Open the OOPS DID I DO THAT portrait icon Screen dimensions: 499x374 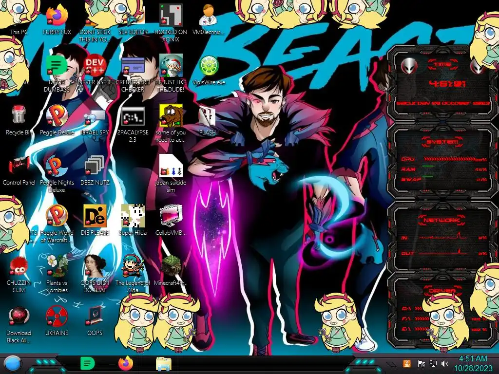(95, 274)
